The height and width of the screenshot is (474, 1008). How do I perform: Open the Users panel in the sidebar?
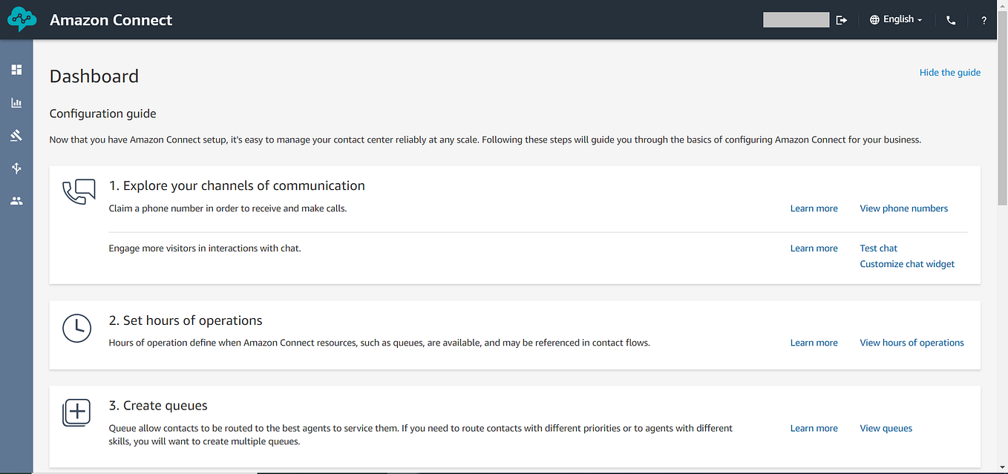(16, 200)
